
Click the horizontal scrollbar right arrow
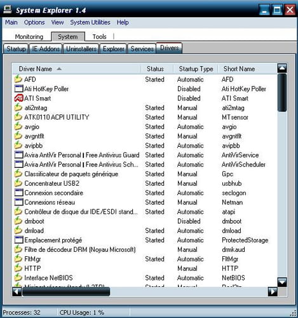(273, 291)
